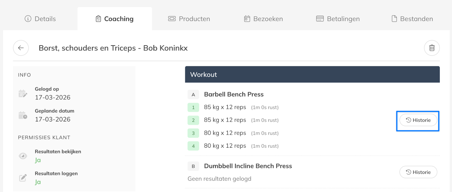The height and width of the screenshot is (192, 452).
Task: Open Historie for Barbell Bench Press
Action: (418, 120)
